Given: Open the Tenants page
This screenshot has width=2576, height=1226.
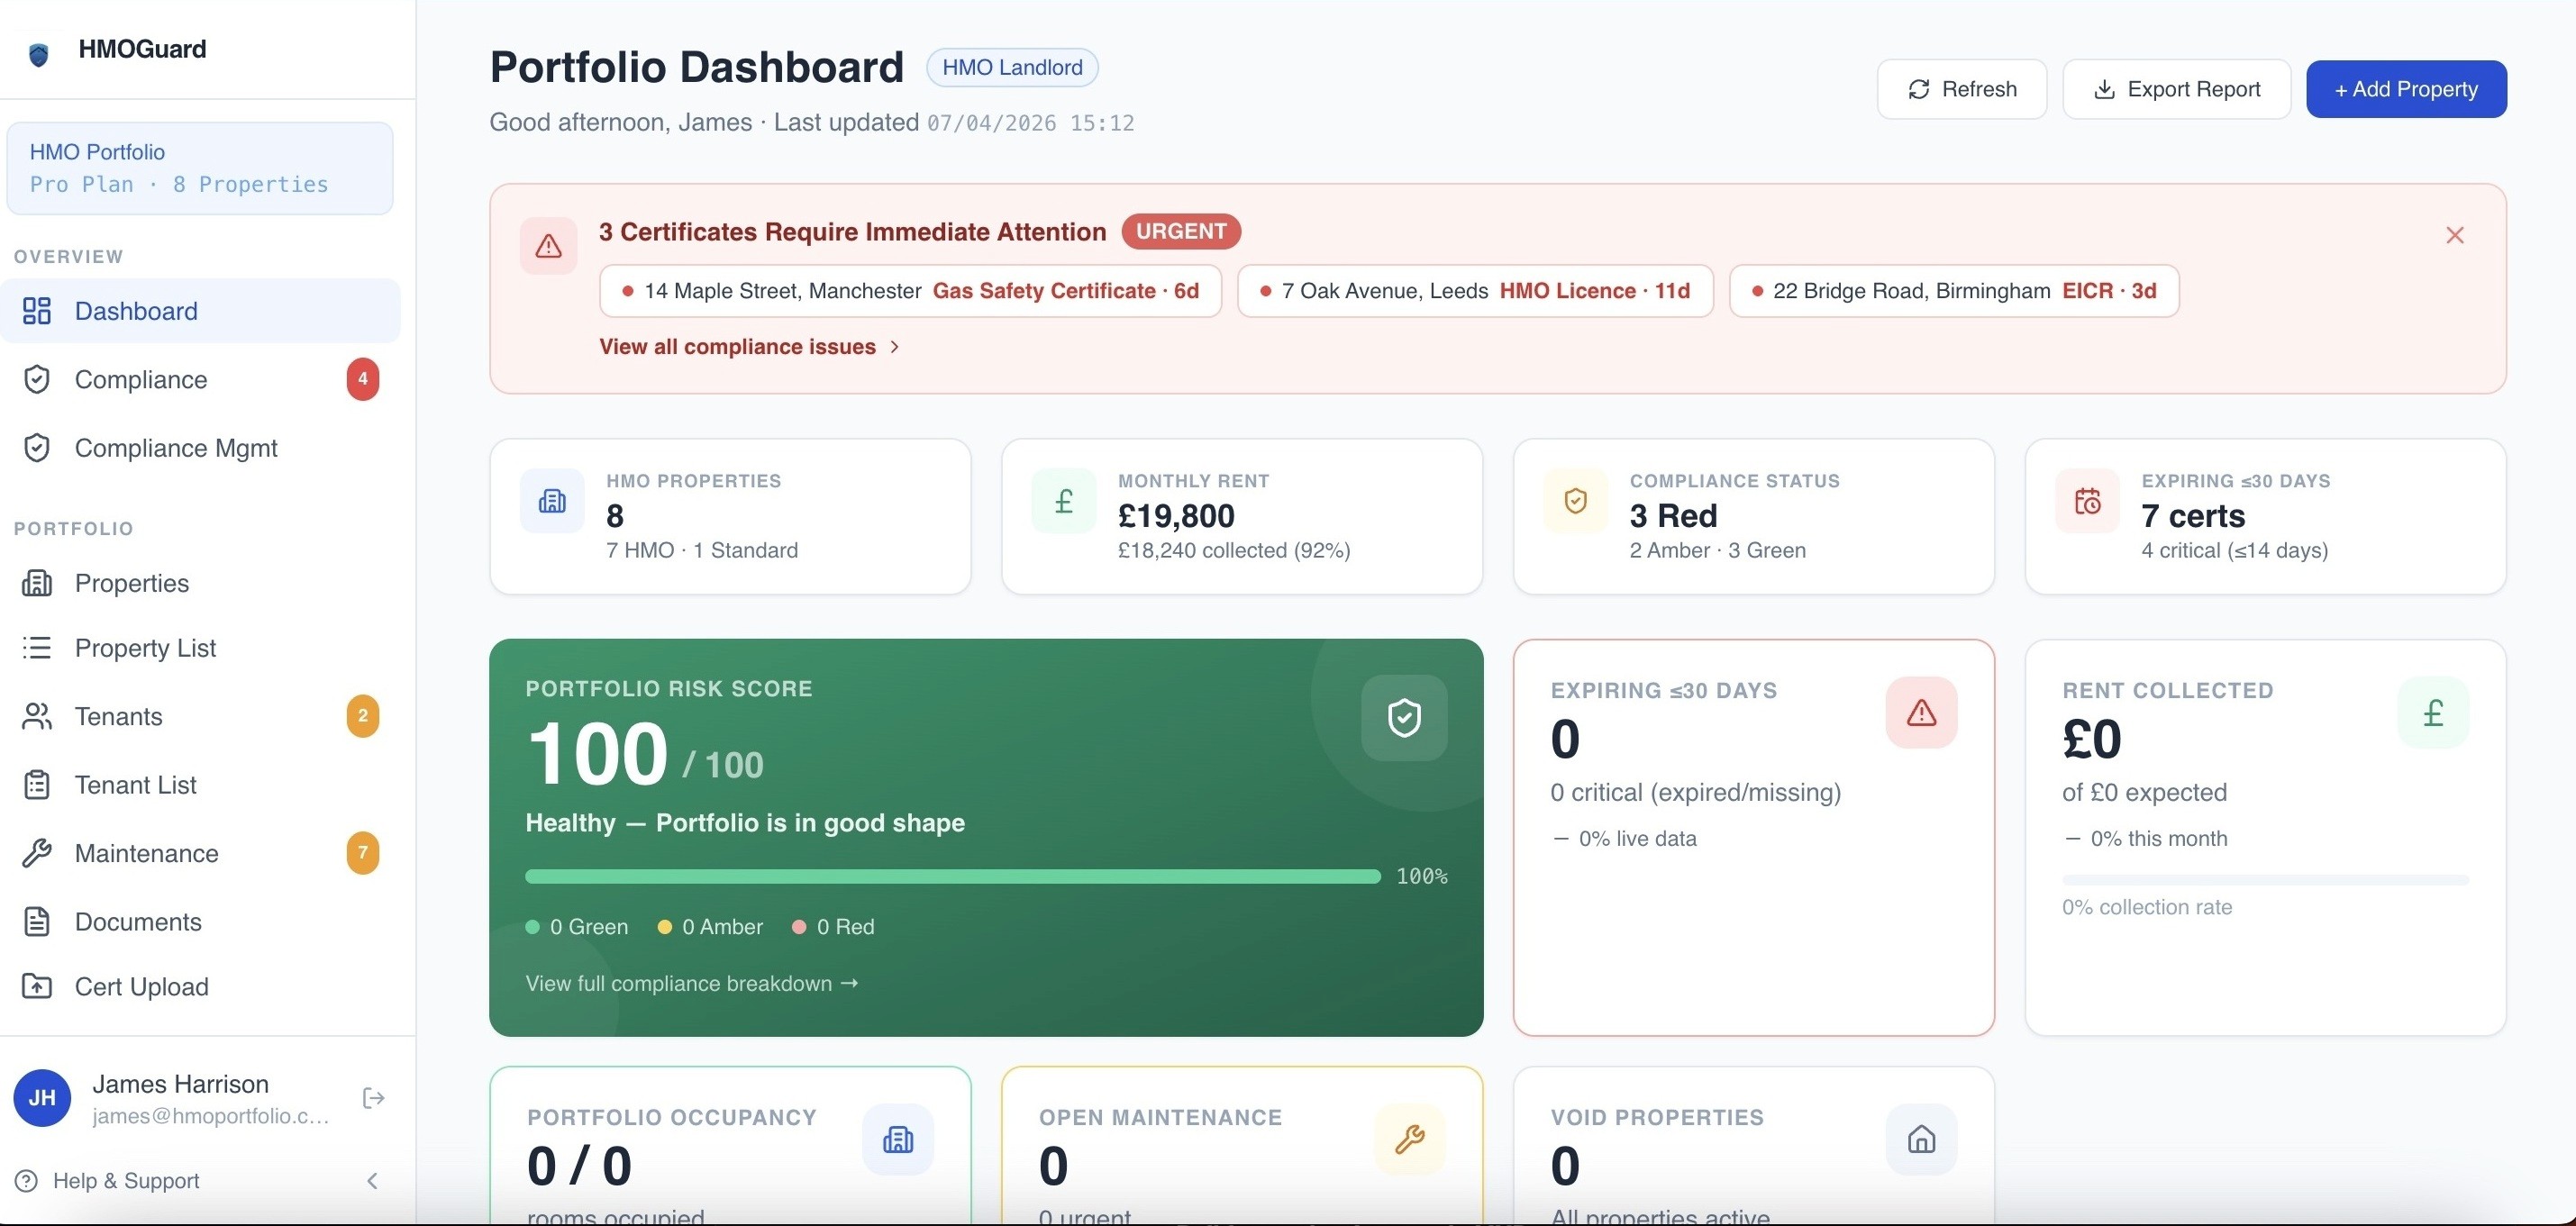Looking at the screenshot, I should coord(200,716).
